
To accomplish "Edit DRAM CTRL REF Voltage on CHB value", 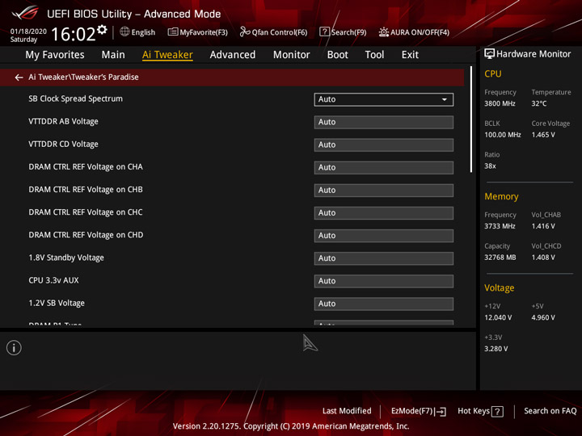I will point(383,191).
